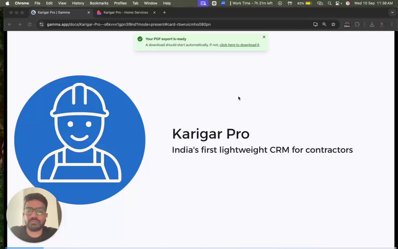Open macOS Control Center

(x=338, y=3)
